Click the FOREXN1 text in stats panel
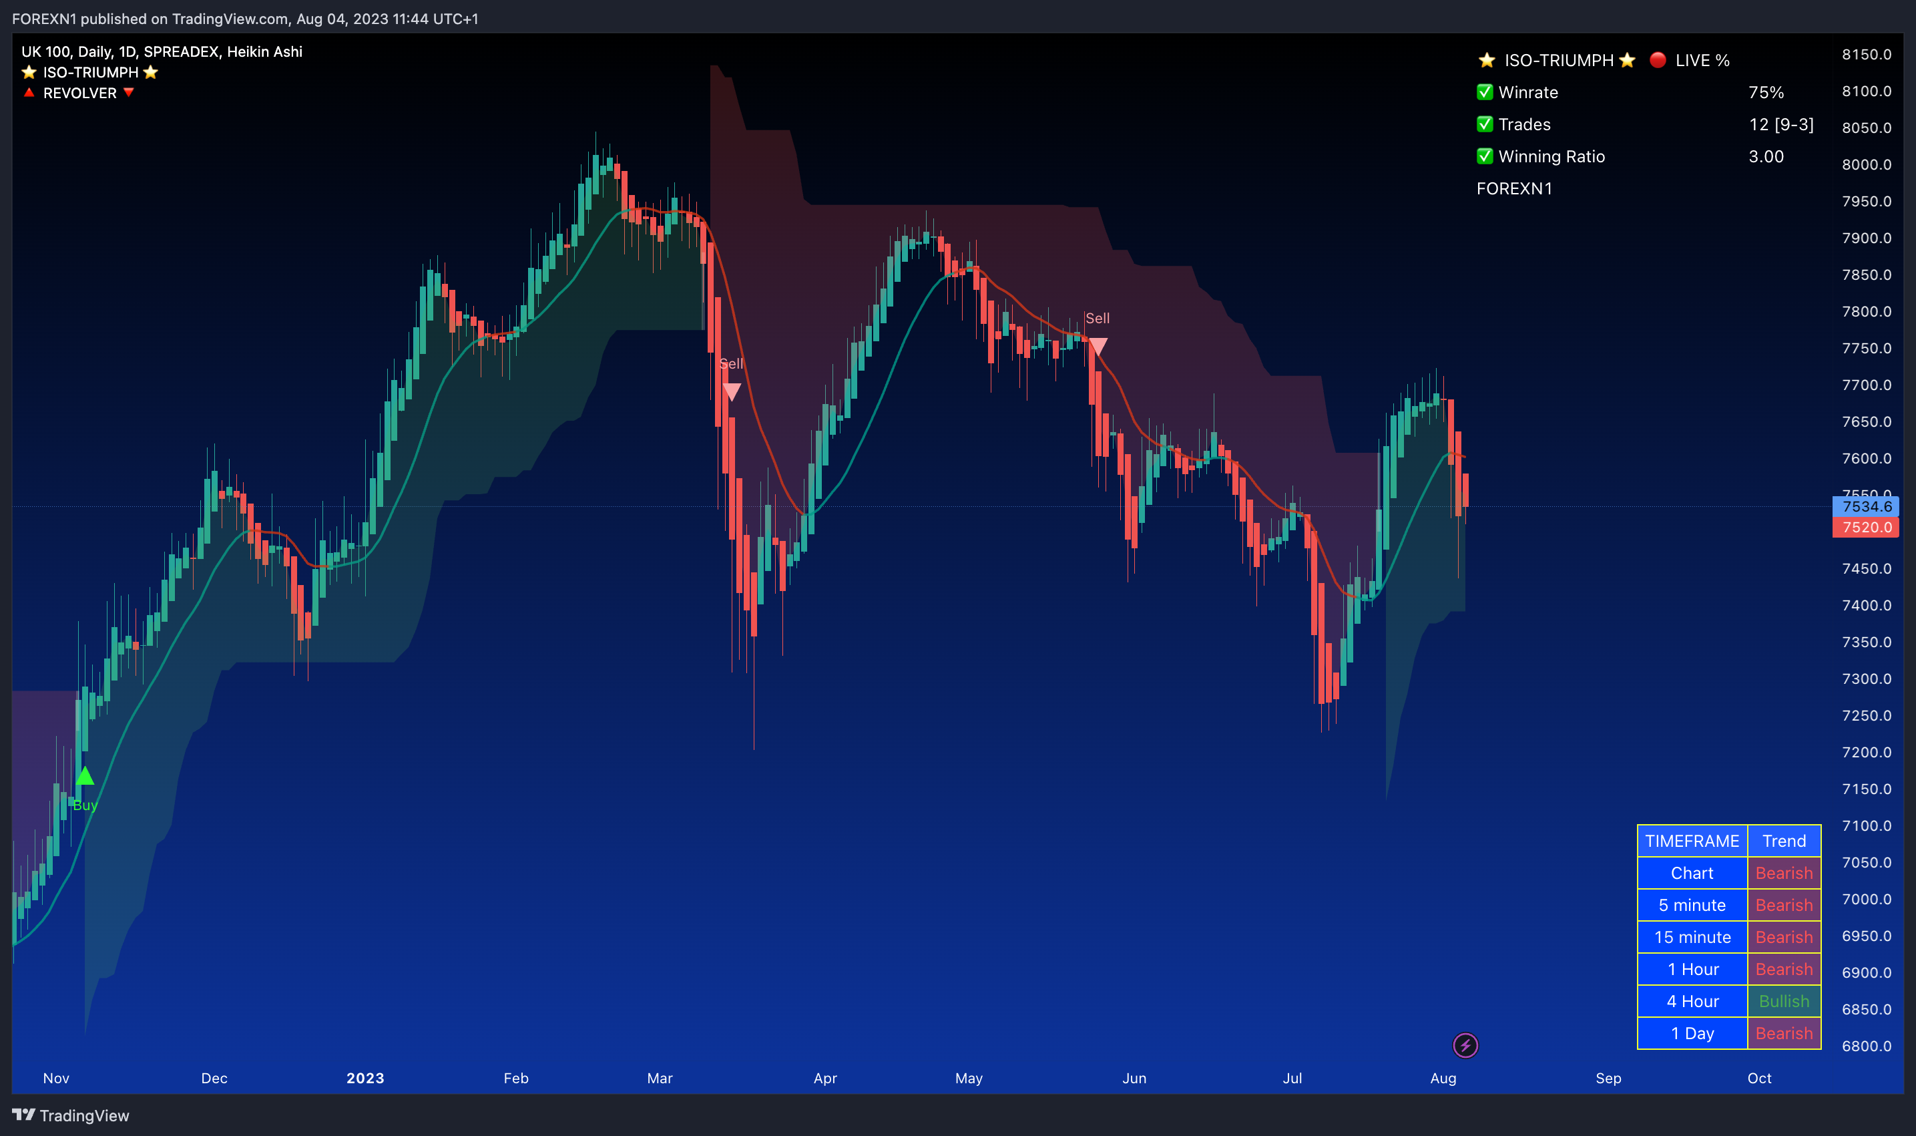 pos(1514,188)
